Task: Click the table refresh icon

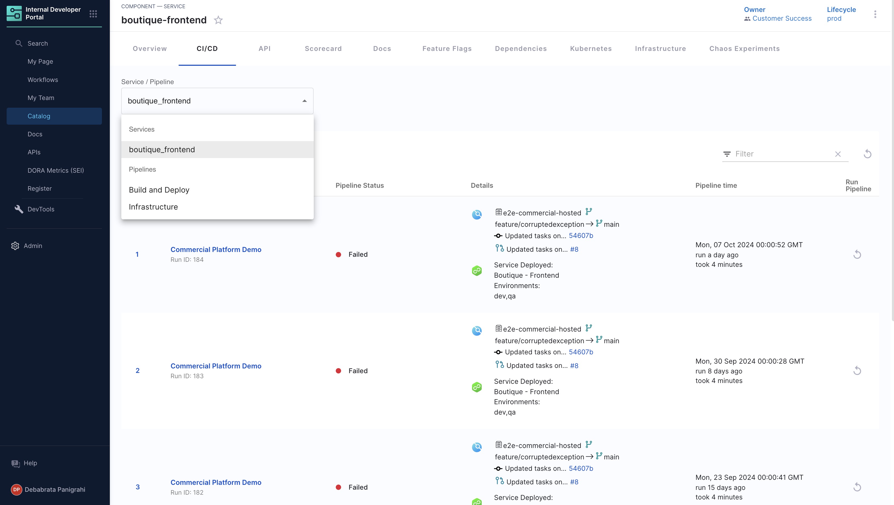Action: click(867, 154)
